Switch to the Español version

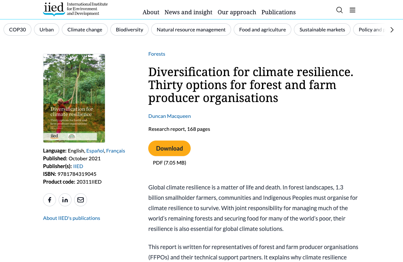tap(95, 151)
